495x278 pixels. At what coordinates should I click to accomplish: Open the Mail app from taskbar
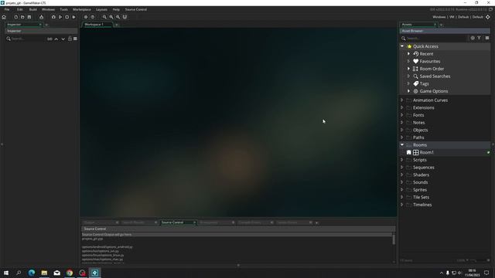pyautogui.click(x=56, y=273)
